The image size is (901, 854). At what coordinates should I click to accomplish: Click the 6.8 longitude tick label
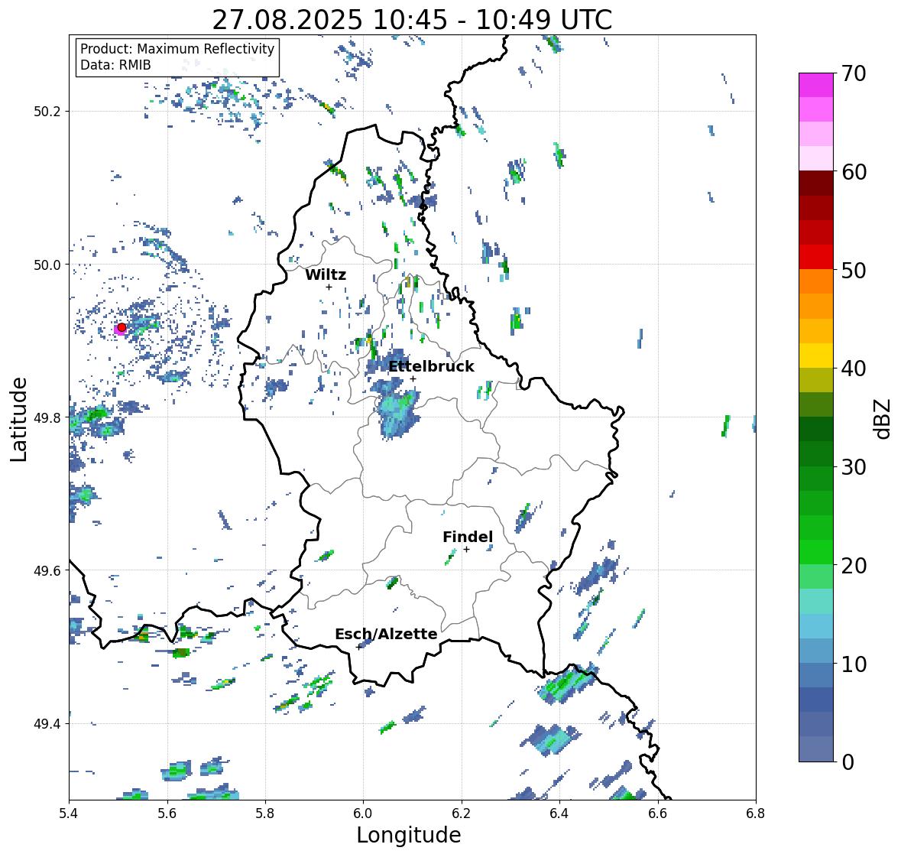click(x=756, y=813)
